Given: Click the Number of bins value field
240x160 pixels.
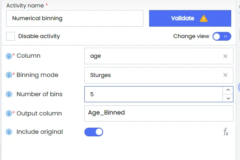Looking at the screenshot, I should tap(153, 94).
